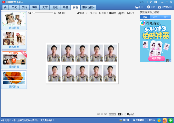174x123 pixels.
Task: Click the last photo in bottom row
Action: (x=110, y=73)
